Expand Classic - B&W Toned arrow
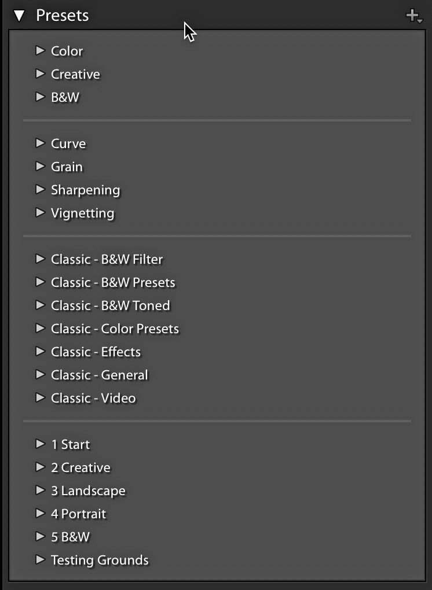Image resolution: width=432 pixels, height=590 pixels. 40,305
